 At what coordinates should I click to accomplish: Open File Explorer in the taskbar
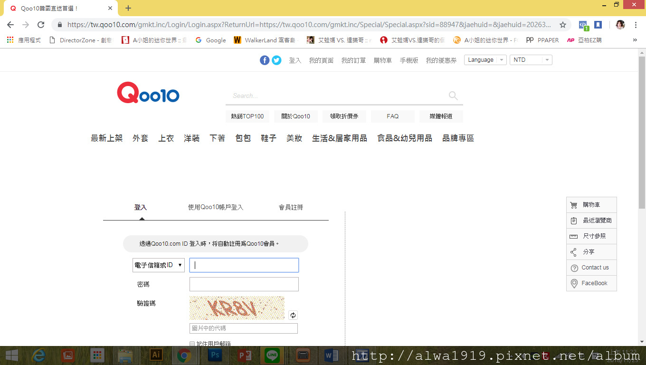point(125,355)
